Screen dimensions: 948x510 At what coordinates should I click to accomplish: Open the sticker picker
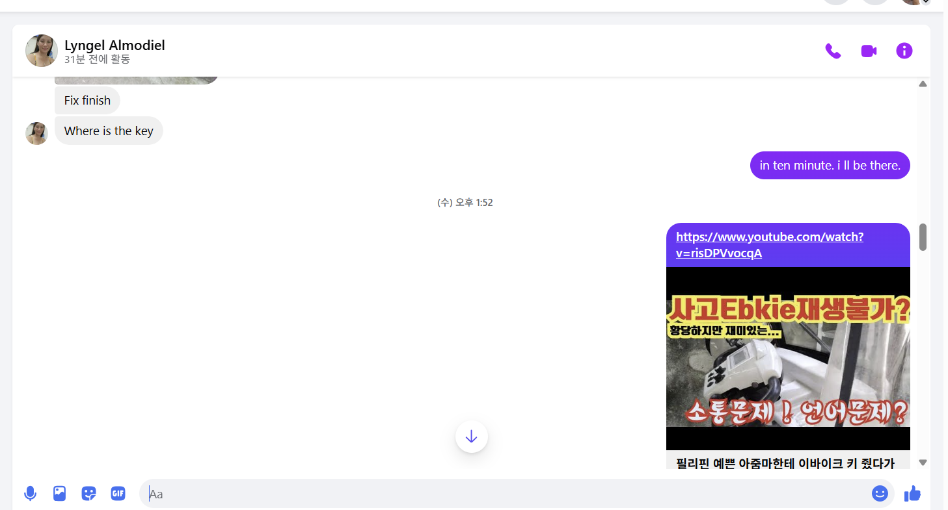tap(88, 494)
